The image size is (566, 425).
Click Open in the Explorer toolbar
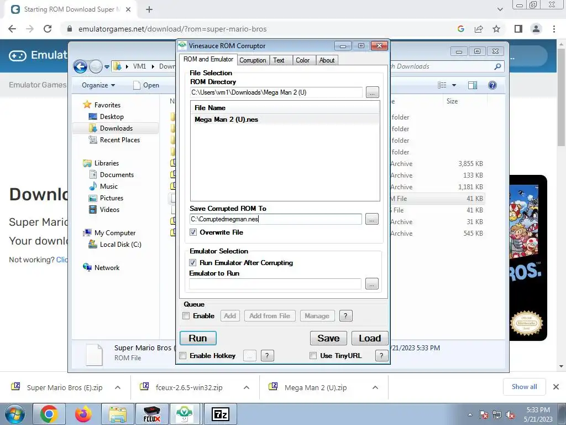(x=146, y=85)
